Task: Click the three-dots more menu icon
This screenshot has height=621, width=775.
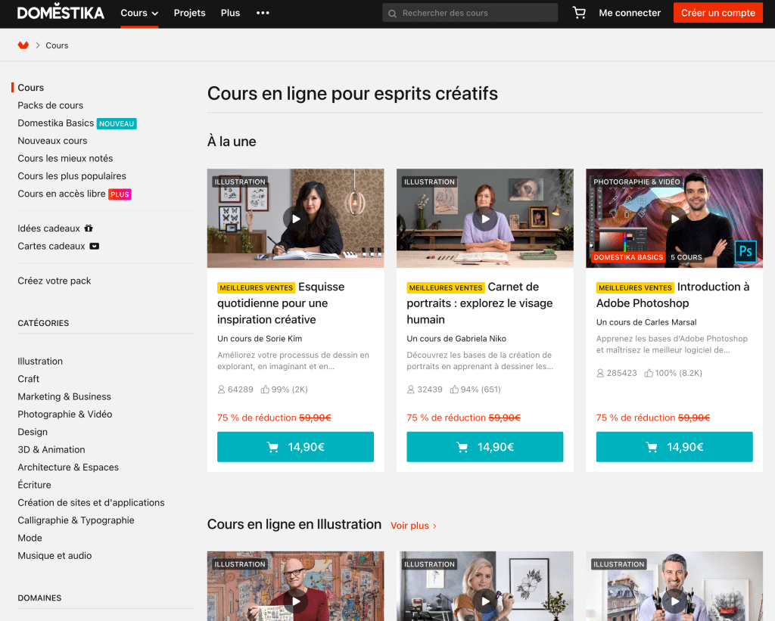Action: pyautogui.click(x=263, y=13)
